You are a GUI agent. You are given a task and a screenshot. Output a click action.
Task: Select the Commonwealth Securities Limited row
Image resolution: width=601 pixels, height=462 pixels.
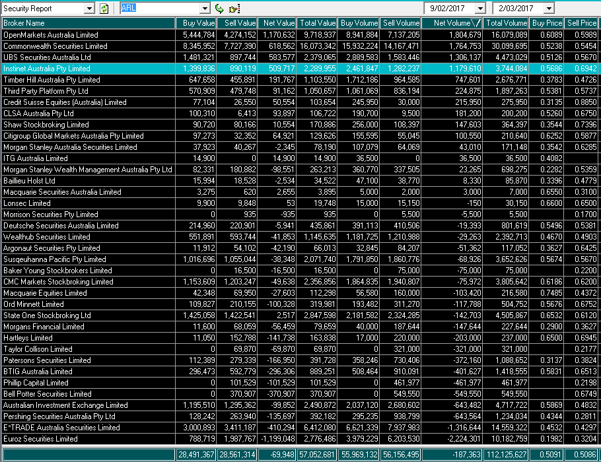coord(300,46)
